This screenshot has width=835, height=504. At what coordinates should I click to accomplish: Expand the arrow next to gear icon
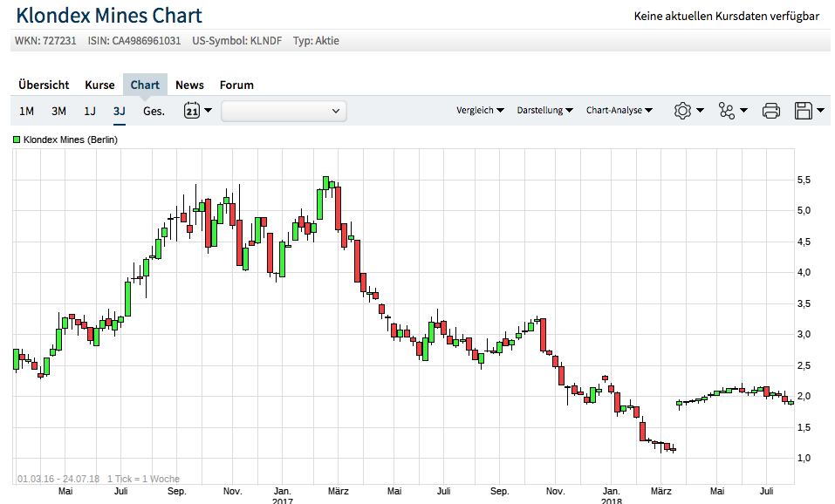click(701, 111)
